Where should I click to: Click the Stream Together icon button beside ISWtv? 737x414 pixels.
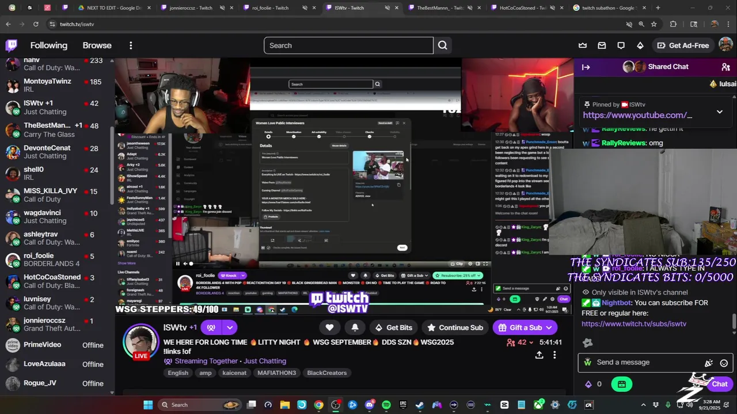click(211, 327)
